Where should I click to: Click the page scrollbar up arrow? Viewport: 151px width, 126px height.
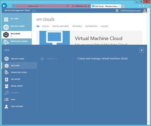(x=148, y=11)
